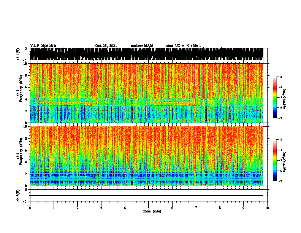This screenshot has height=233, width=301.
Task: Click the '0' tick on time axis
Action: point(30,208)
